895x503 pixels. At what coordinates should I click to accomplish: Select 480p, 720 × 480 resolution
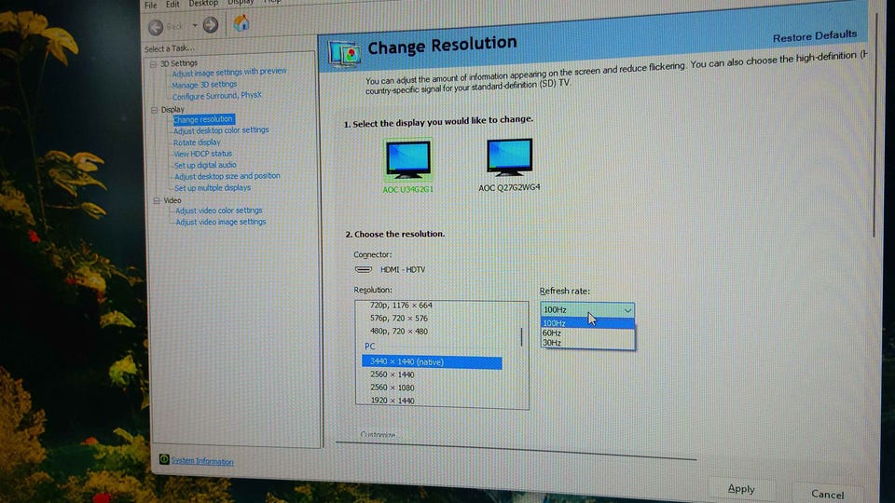398,332
